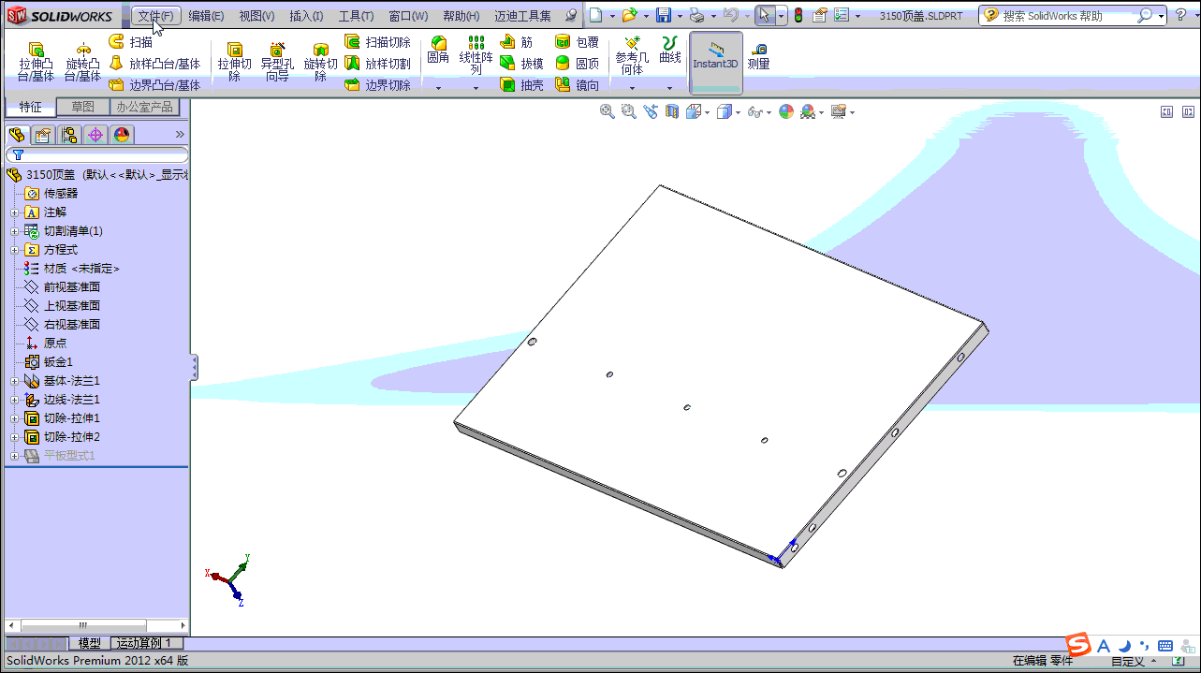This screenshot has height=673, width=1201.
Task: Click the 抽壳 shell tool
Action: (x=521, y=85)
